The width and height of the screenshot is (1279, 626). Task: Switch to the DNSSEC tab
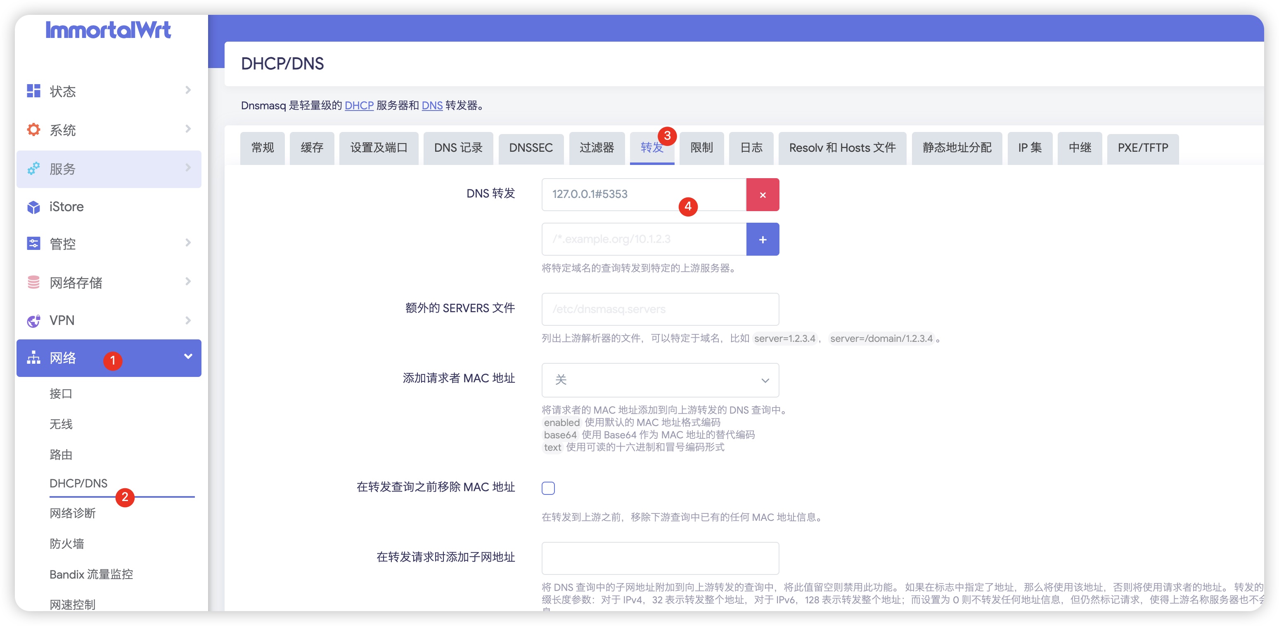(x=531, y=147)
